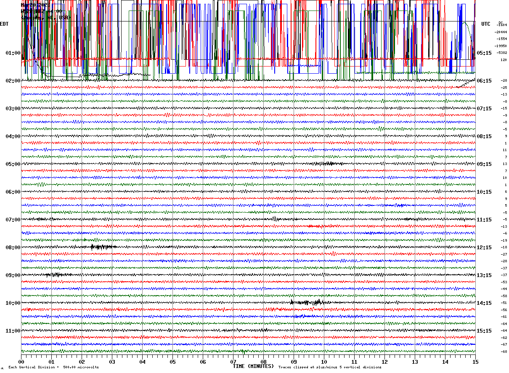The height and width of the screenshot is (373, 509).
Task: Click the UTC timezone header label
Action: click(486, 24)
